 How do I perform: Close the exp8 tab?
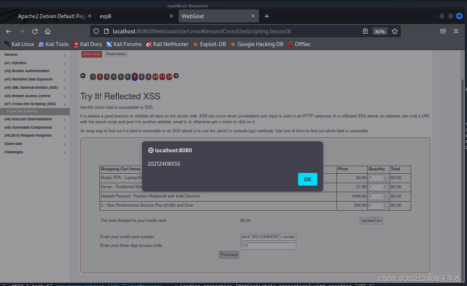pyautogui.click(x=171, y=16)
